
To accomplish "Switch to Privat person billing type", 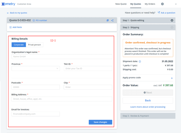I will (34, 45).
